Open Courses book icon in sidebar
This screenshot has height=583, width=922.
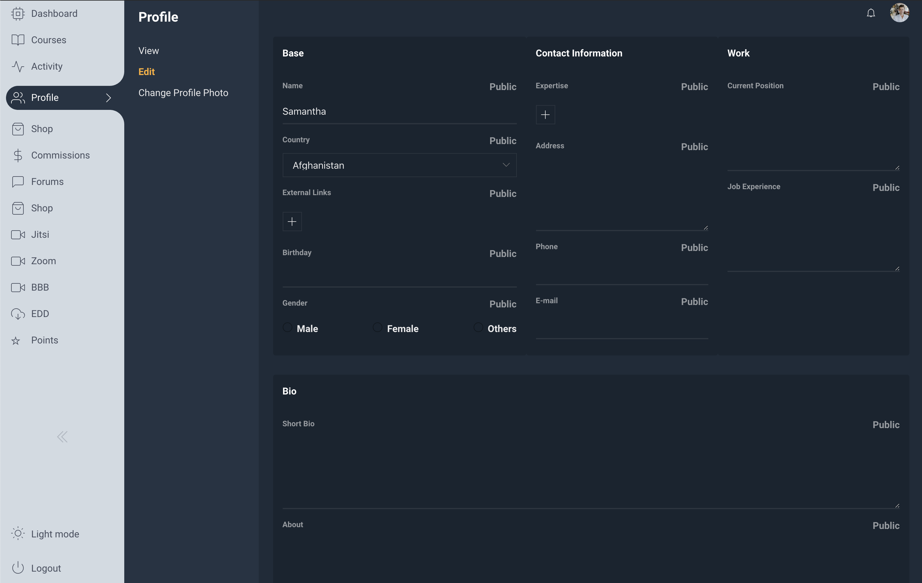[18, 40]
